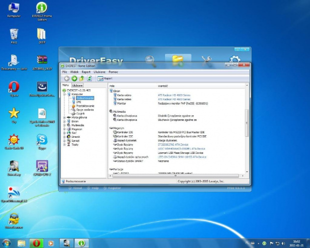Switch to the Menu tab in left panel
The image size is (310, 248).
pos(65,85)
